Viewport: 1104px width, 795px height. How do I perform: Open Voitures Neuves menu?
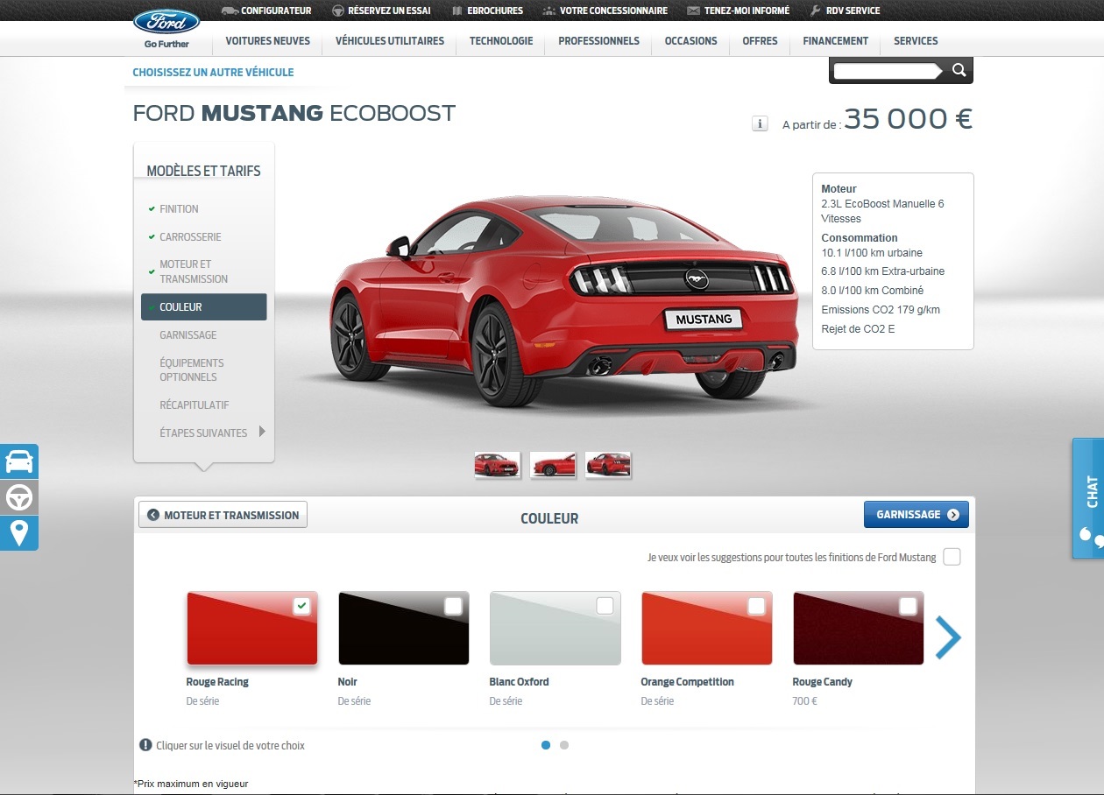(267, 41)
